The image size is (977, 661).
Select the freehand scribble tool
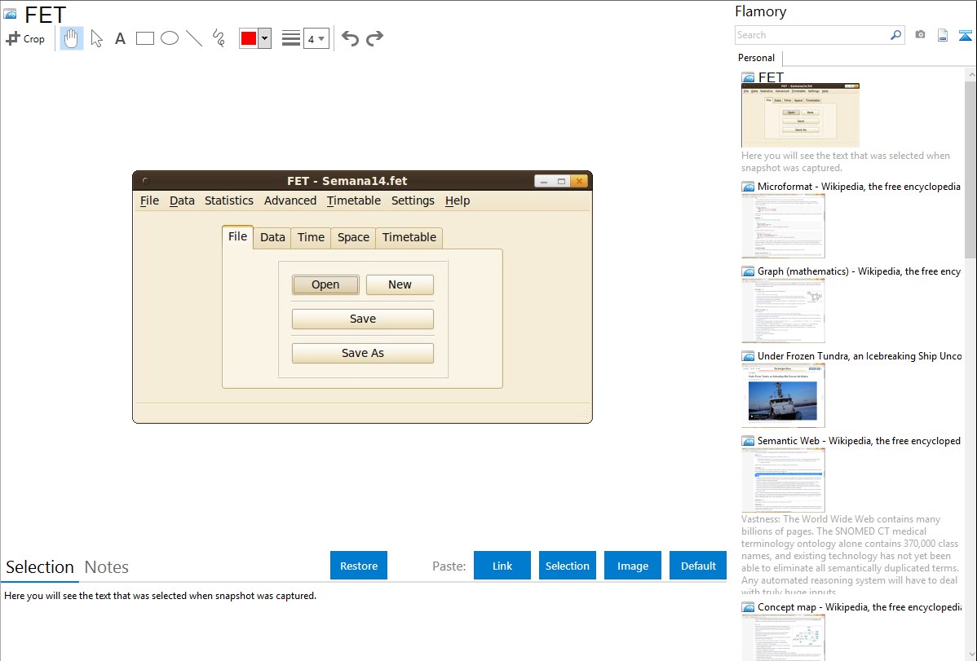coord(219,38)
